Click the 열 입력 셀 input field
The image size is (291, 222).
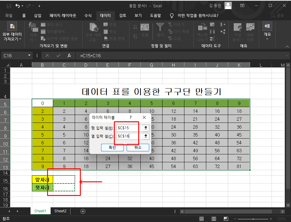(129, 136)
